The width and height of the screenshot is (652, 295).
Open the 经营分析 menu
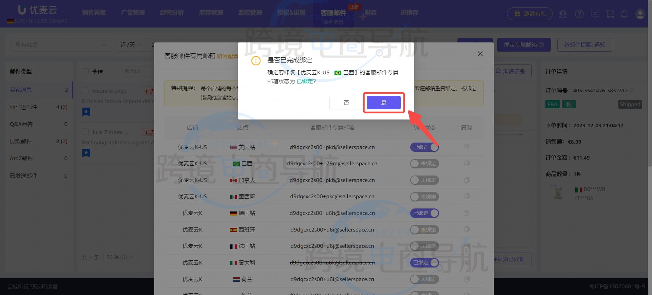pyautogui.click(x=172, y=13)
